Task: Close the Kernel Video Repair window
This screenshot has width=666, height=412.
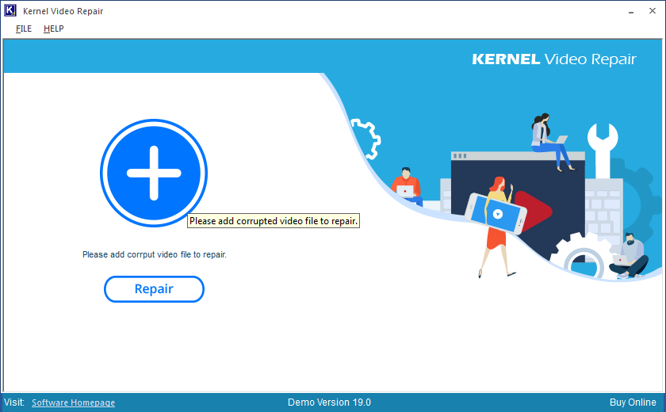Action: tap(654, 12)
